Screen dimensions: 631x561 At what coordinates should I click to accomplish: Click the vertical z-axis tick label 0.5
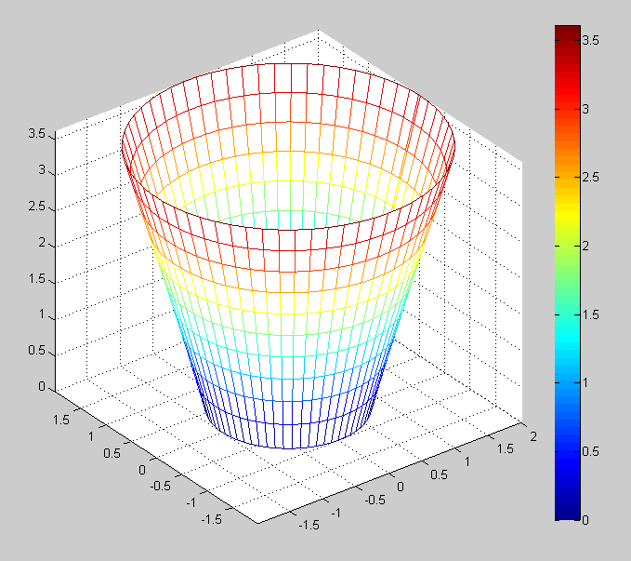point(37,351)
